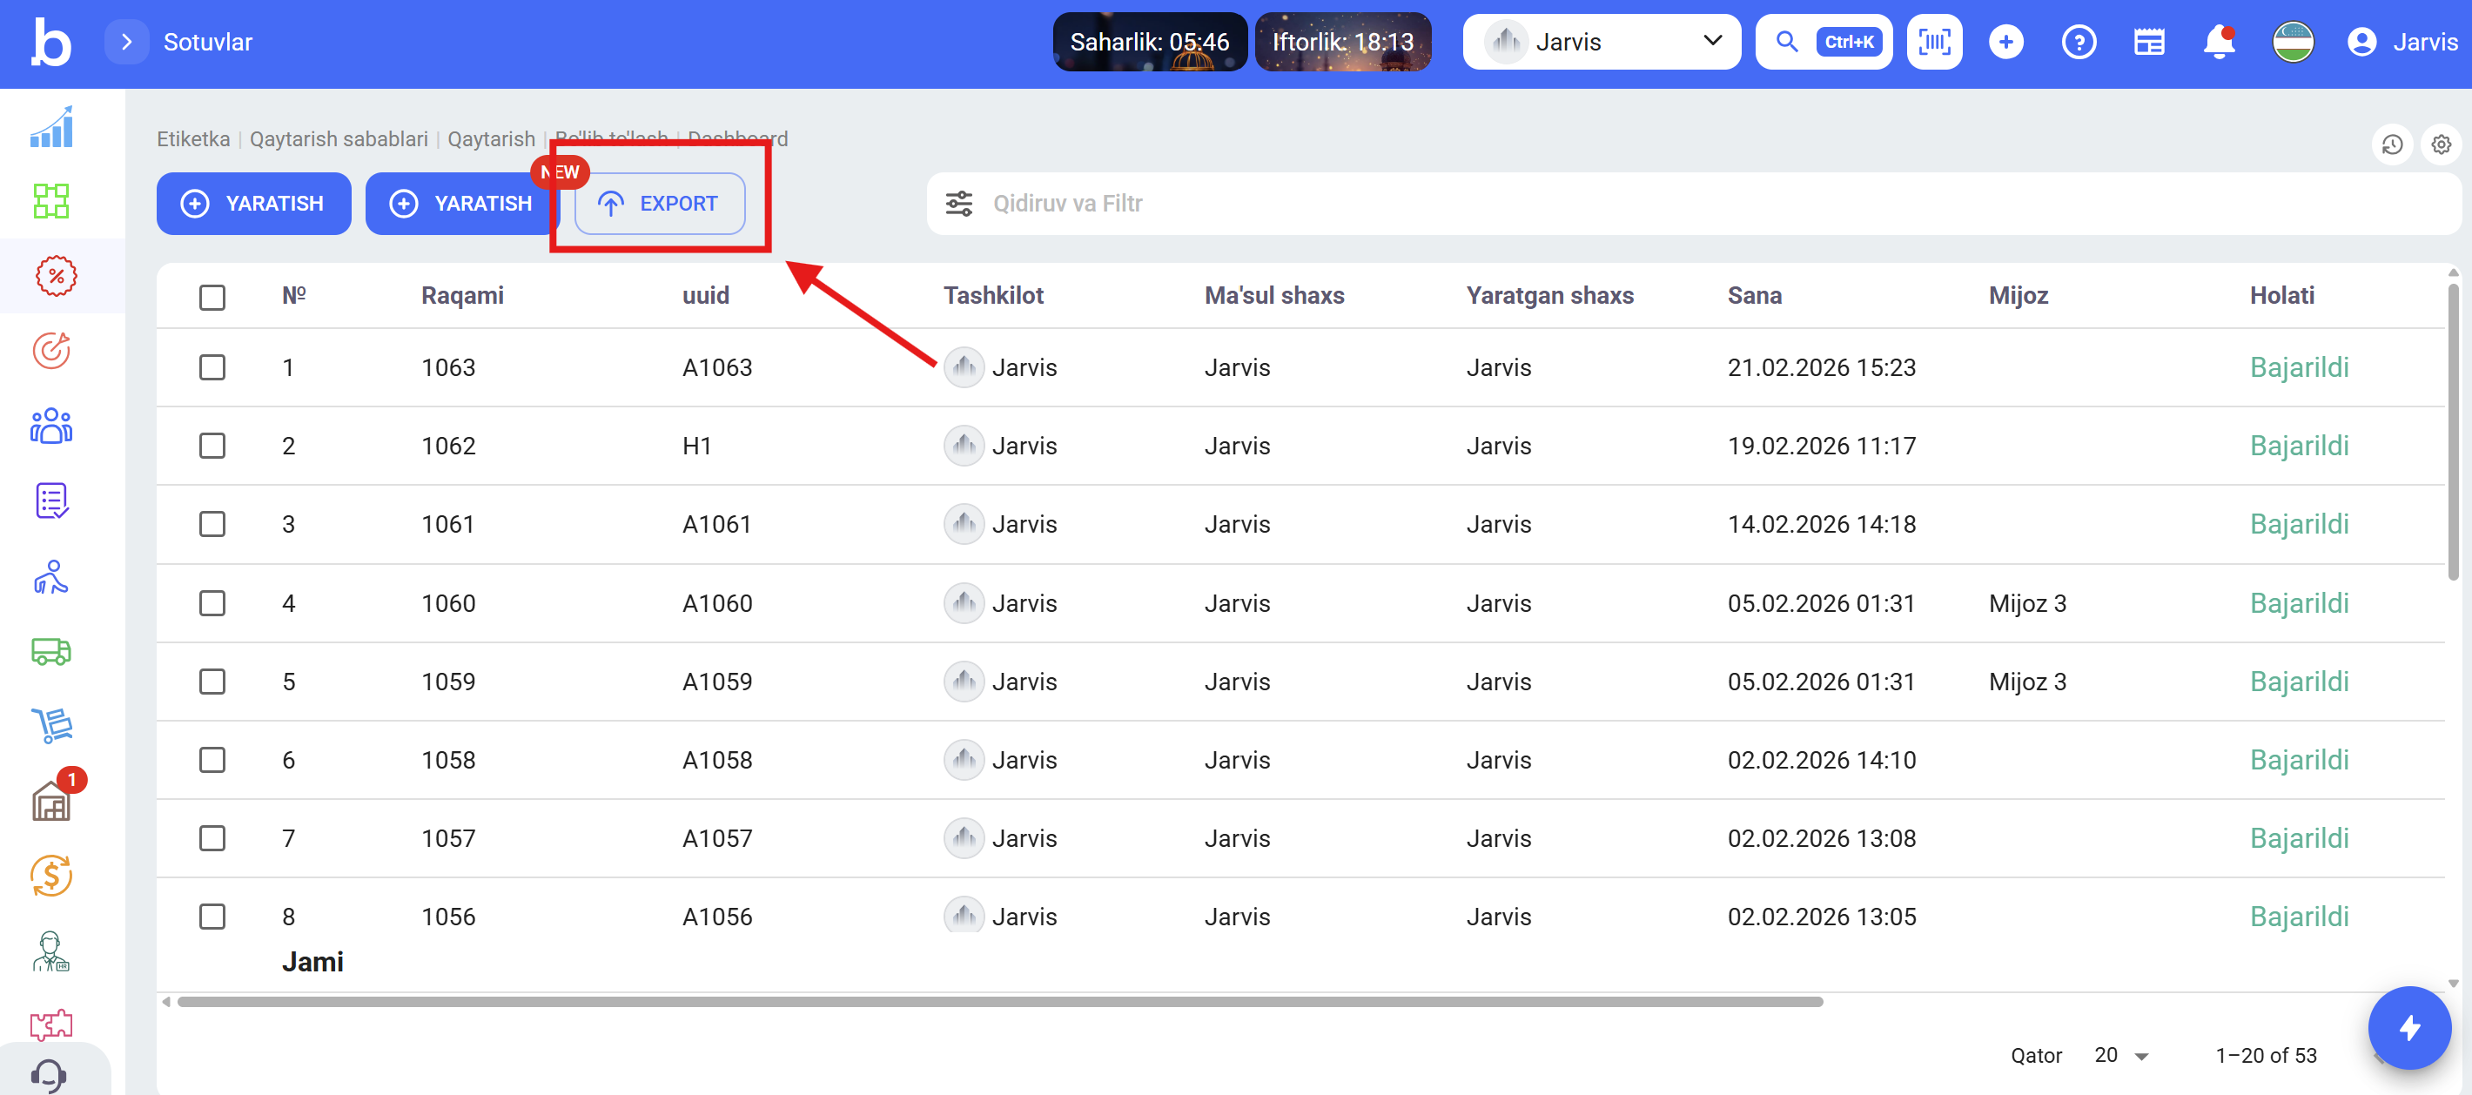The image size is (2472, 1095).
Task: Open table settings gear icon
Action: pos(2441,144)
